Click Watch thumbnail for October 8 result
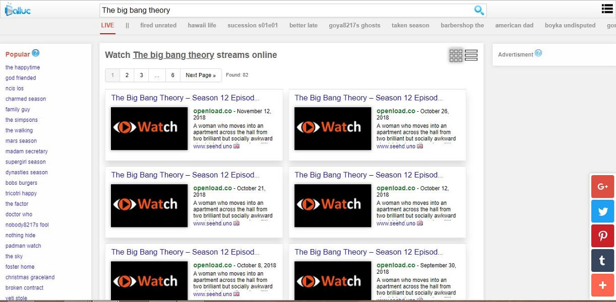Screen dimensions: 616x302 [x=149, y=281]
